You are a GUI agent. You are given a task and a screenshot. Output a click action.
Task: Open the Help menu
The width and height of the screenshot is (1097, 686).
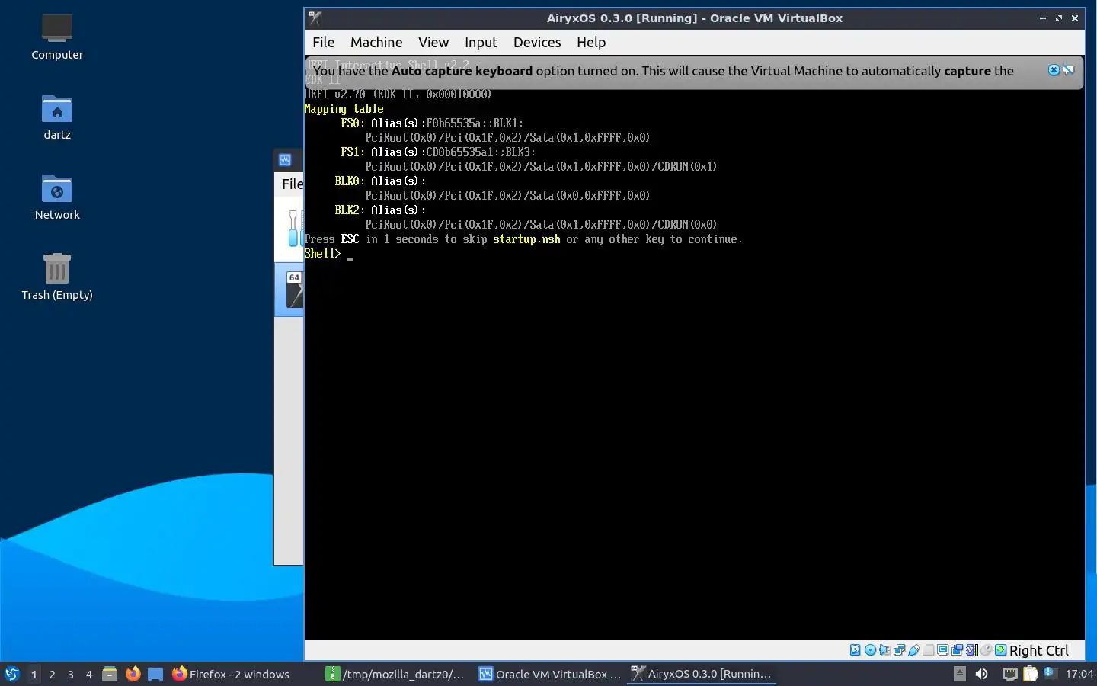pyautogui.click(x=591, y=43)
